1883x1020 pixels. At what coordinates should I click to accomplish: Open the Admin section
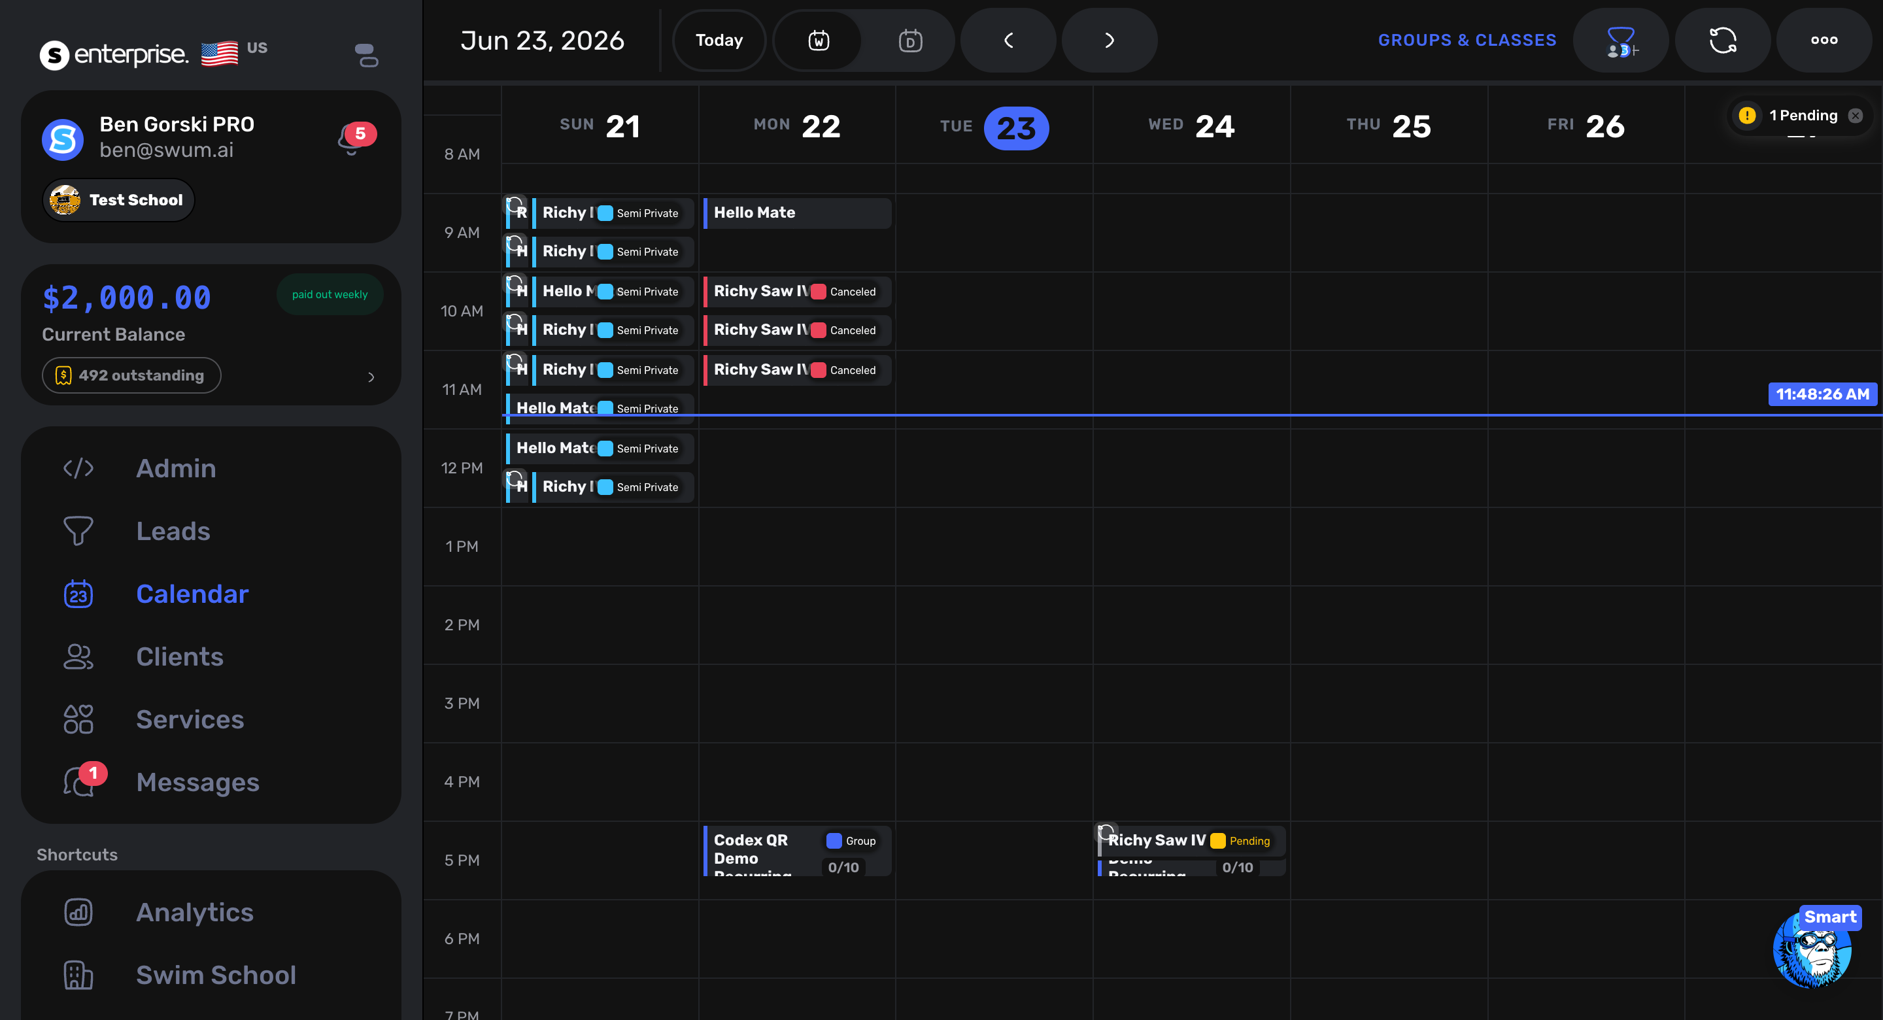coord(175,468)
